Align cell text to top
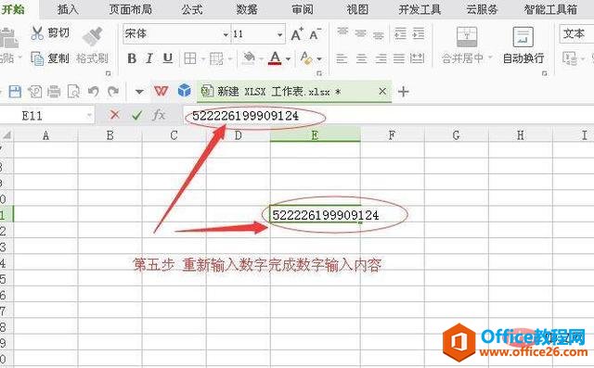 tap(342, 32)
